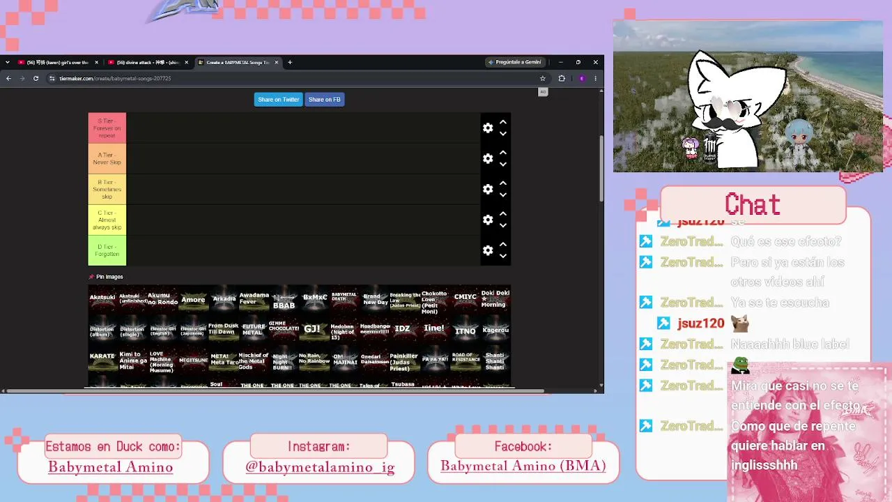Move A Tier row down with arrow
This screenshot has width=892, height=502.
[502, 165]
